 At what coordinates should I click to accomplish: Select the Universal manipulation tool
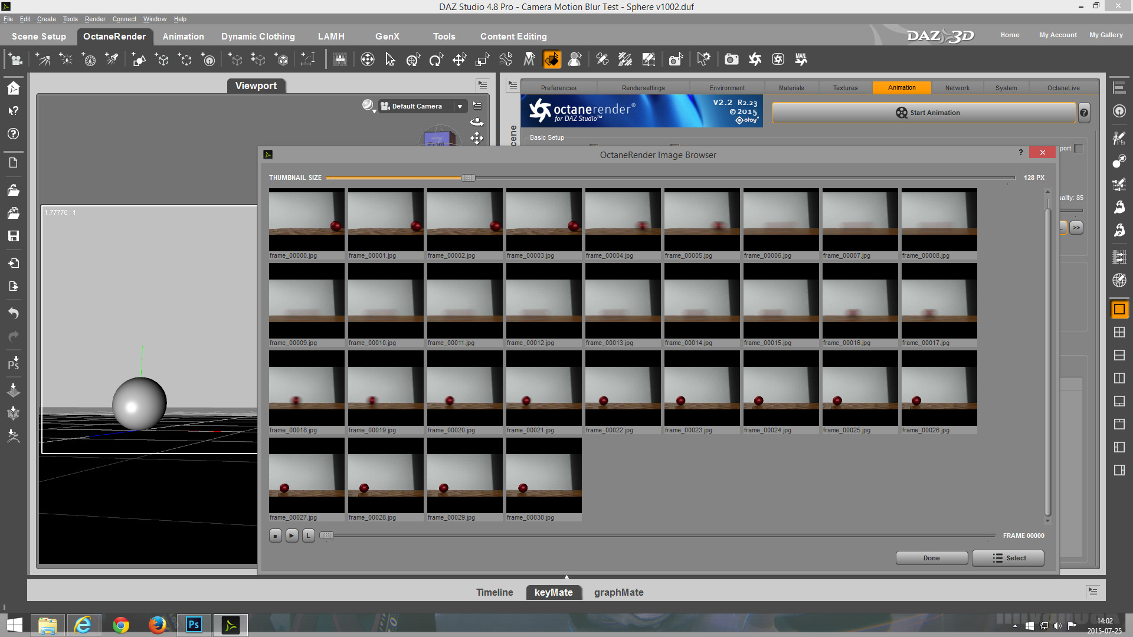coord(413,60)
